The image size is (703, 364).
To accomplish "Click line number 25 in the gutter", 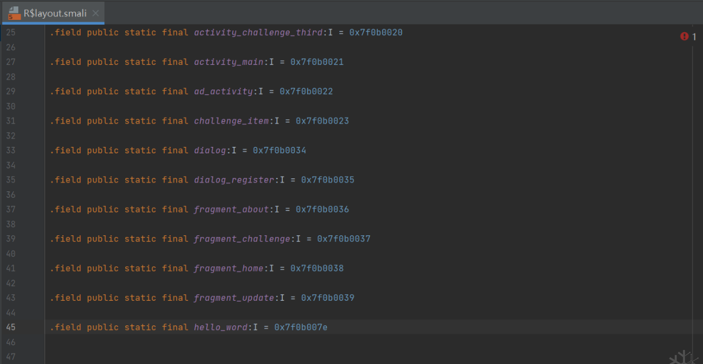I will point(11,33).
